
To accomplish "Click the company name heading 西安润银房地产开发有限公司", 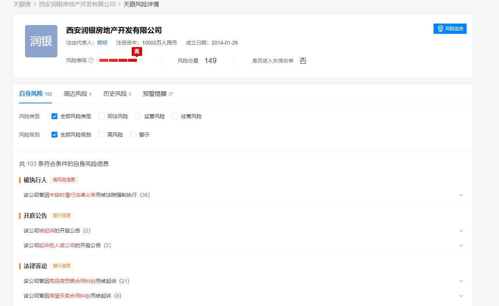I will tap(114, 30).
